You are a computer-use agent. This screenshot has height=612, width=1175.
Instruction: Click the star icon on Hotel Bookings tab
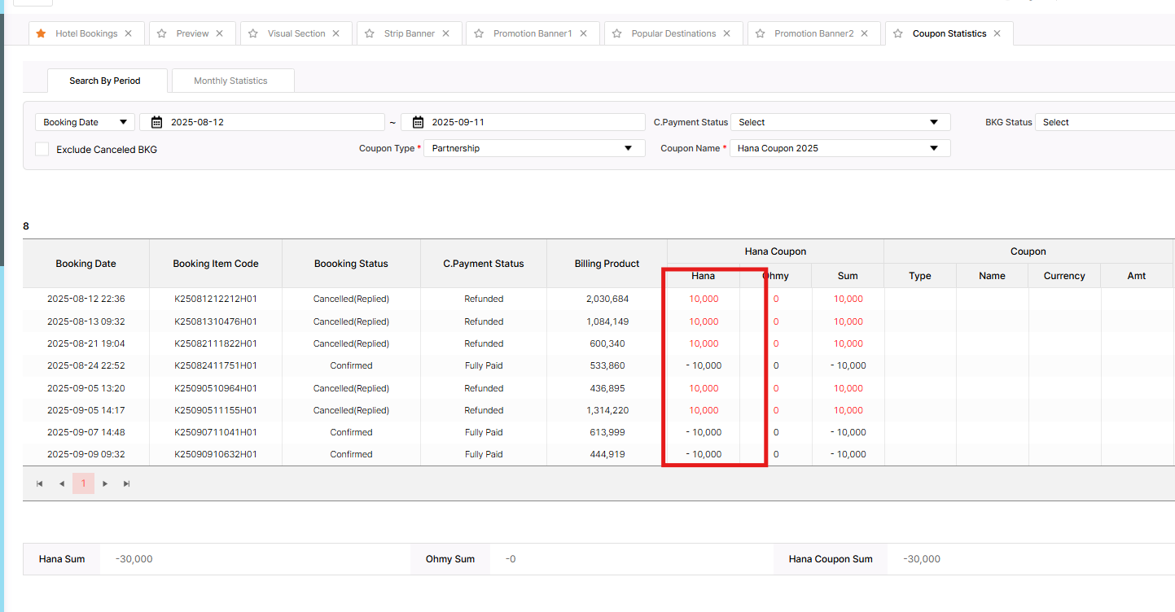[41, 33]
